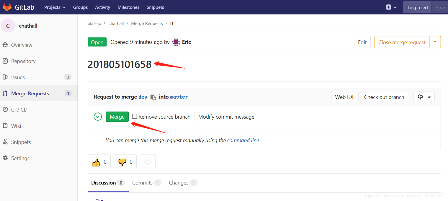Click the green Merge button
Screen dimensions: 448x201
[117, 117]
